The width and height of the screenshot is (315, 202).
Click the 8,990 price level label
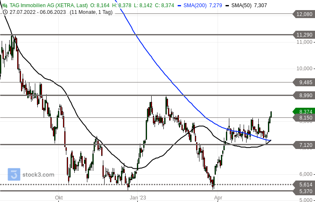(x=304, y=96)
